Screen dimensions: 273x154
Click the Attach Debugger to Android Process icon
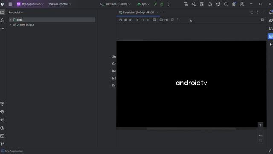point(210,4)
